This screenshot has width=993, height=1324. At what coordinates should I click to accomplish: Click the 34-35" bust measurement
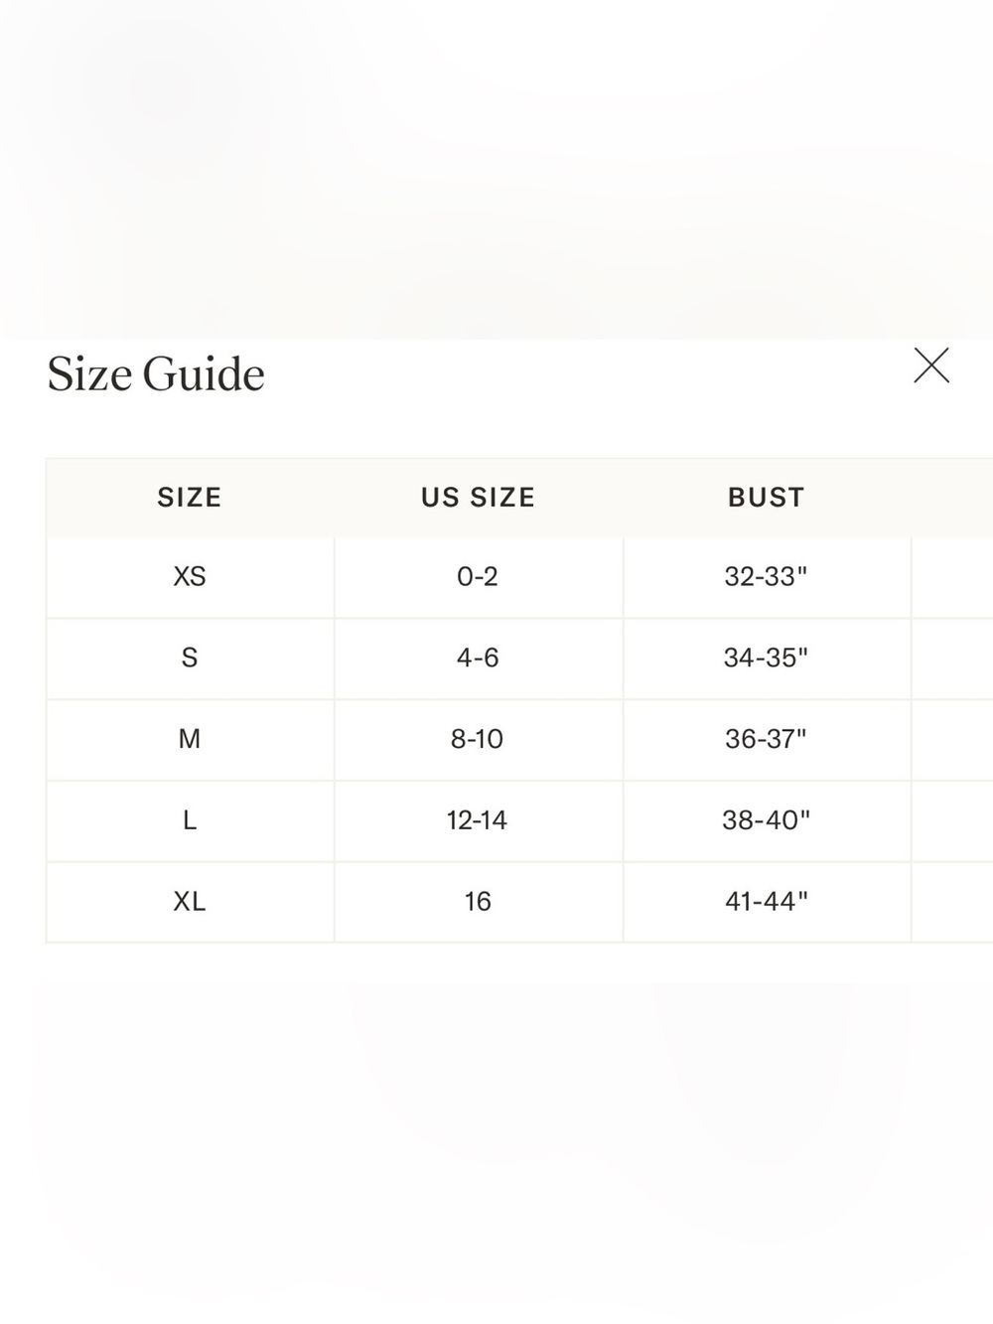pyautogui.click(x=767, y=659)
